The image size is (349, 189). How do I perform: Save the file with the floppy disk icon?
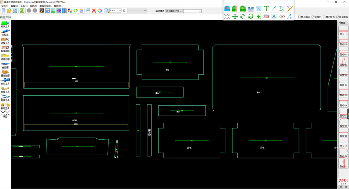click(15, 10)
